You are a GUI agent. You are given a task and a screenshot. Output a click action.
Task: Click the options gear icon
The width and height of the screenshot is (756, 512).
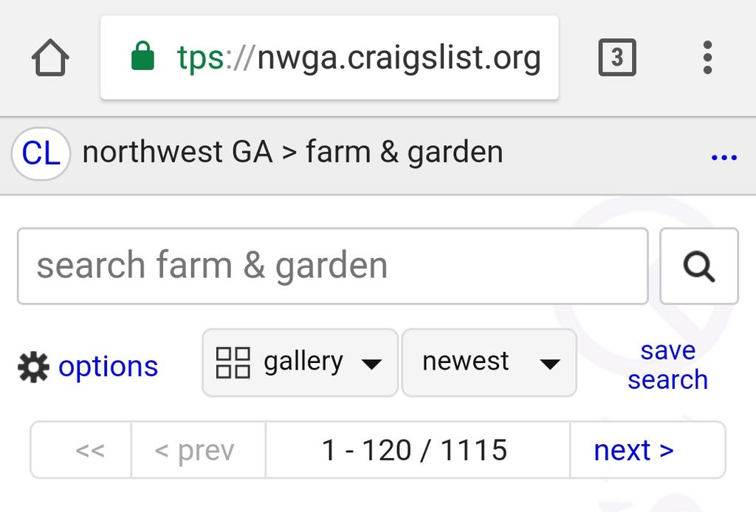(x=33, y=367)
